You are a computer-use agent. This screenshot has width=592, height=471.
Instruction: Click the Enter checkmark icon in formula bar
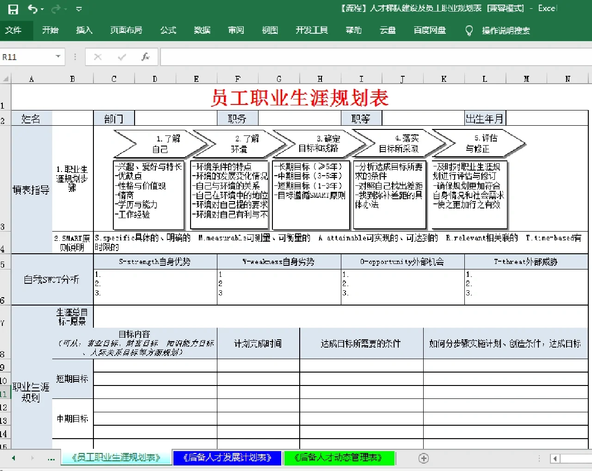pyautogui.click(x=122, y=57)
